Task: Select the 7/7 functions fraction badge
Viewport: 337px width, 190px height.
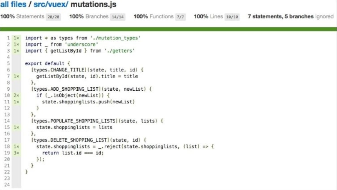Action: [x=181, y=17]
